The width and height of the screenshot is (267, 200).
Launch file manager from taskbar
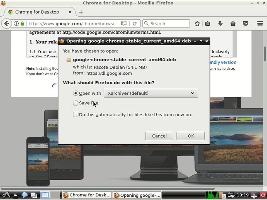16,195
